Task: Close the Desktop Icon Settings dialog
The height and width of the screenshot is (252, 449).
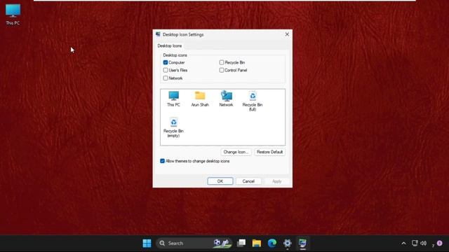Action: (x=287, y=34)
